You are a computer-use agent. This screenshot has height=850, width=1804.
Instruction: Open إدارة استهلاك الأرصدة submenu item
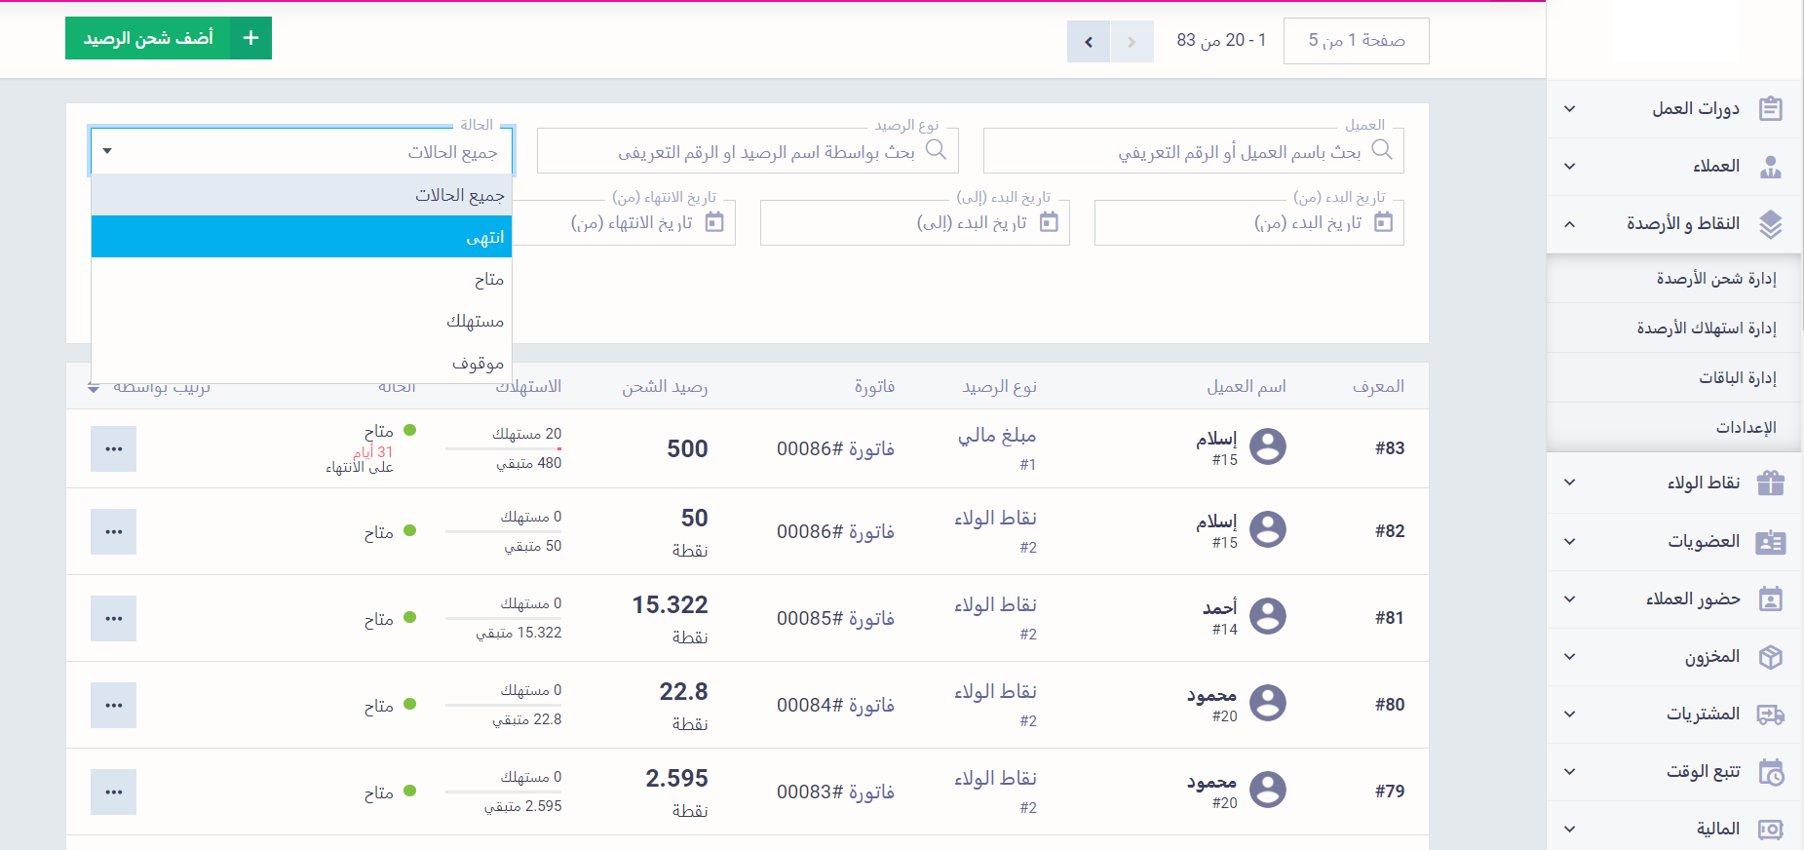pyautogui.click(x=1706, y=328)
